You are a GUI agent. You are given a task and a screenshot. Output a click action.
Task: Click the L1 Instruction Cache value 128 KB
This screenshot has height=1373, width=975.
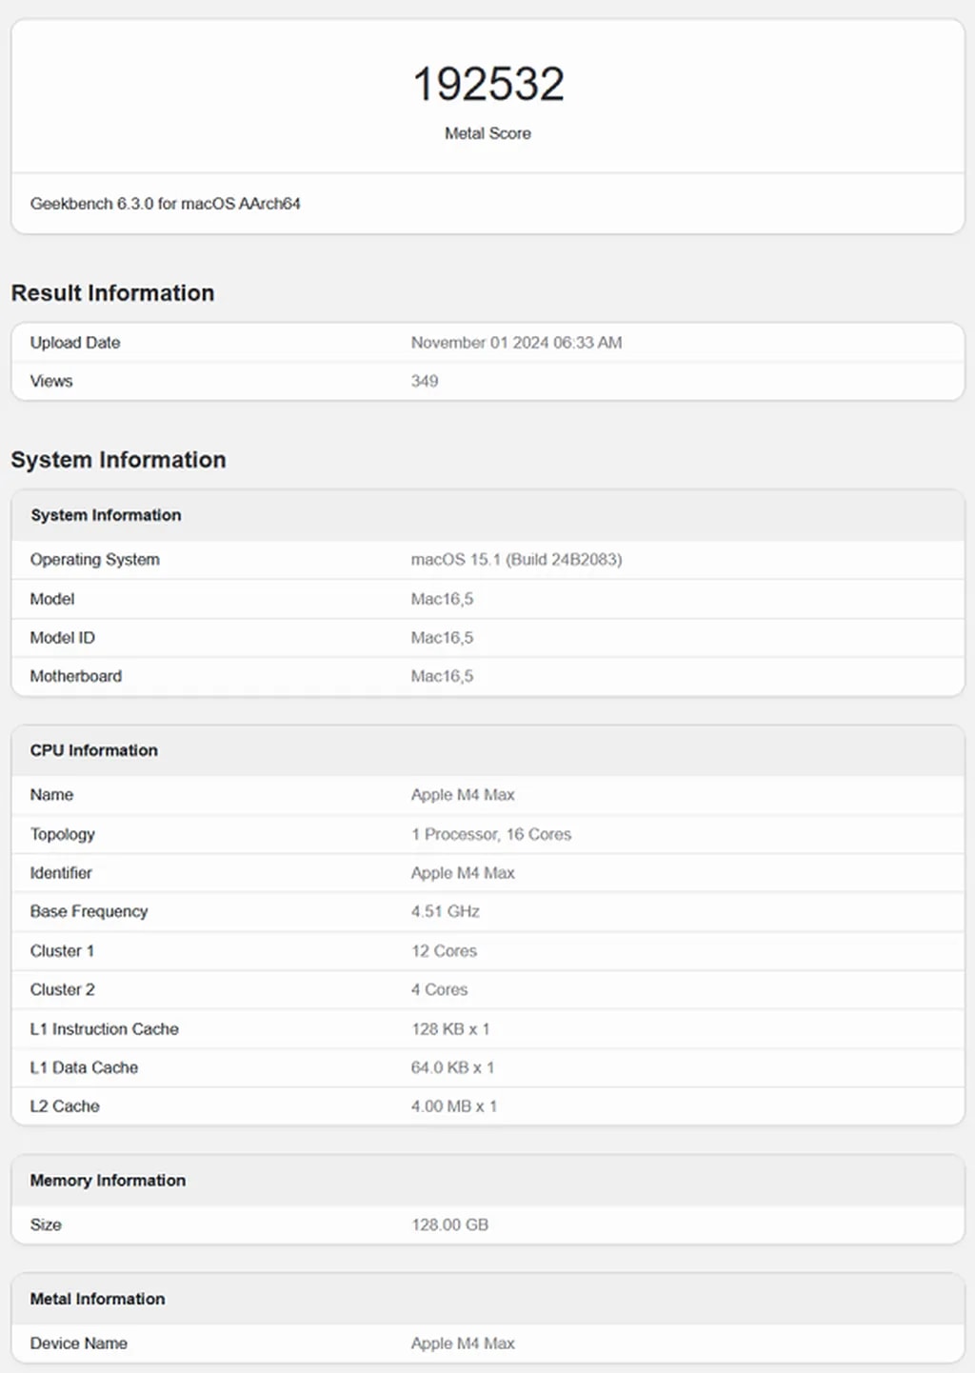point(450,1029)
